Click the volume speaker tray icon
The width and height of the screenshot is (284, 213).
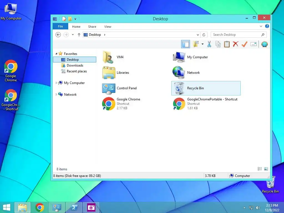[x=258, y=207]
